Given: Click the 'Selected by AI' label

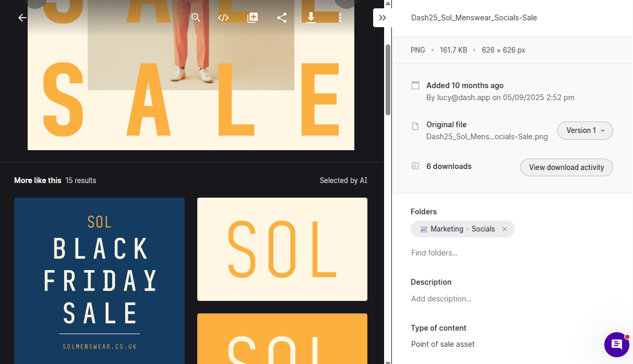Looking at the screenshot, I should click(343, 180).
